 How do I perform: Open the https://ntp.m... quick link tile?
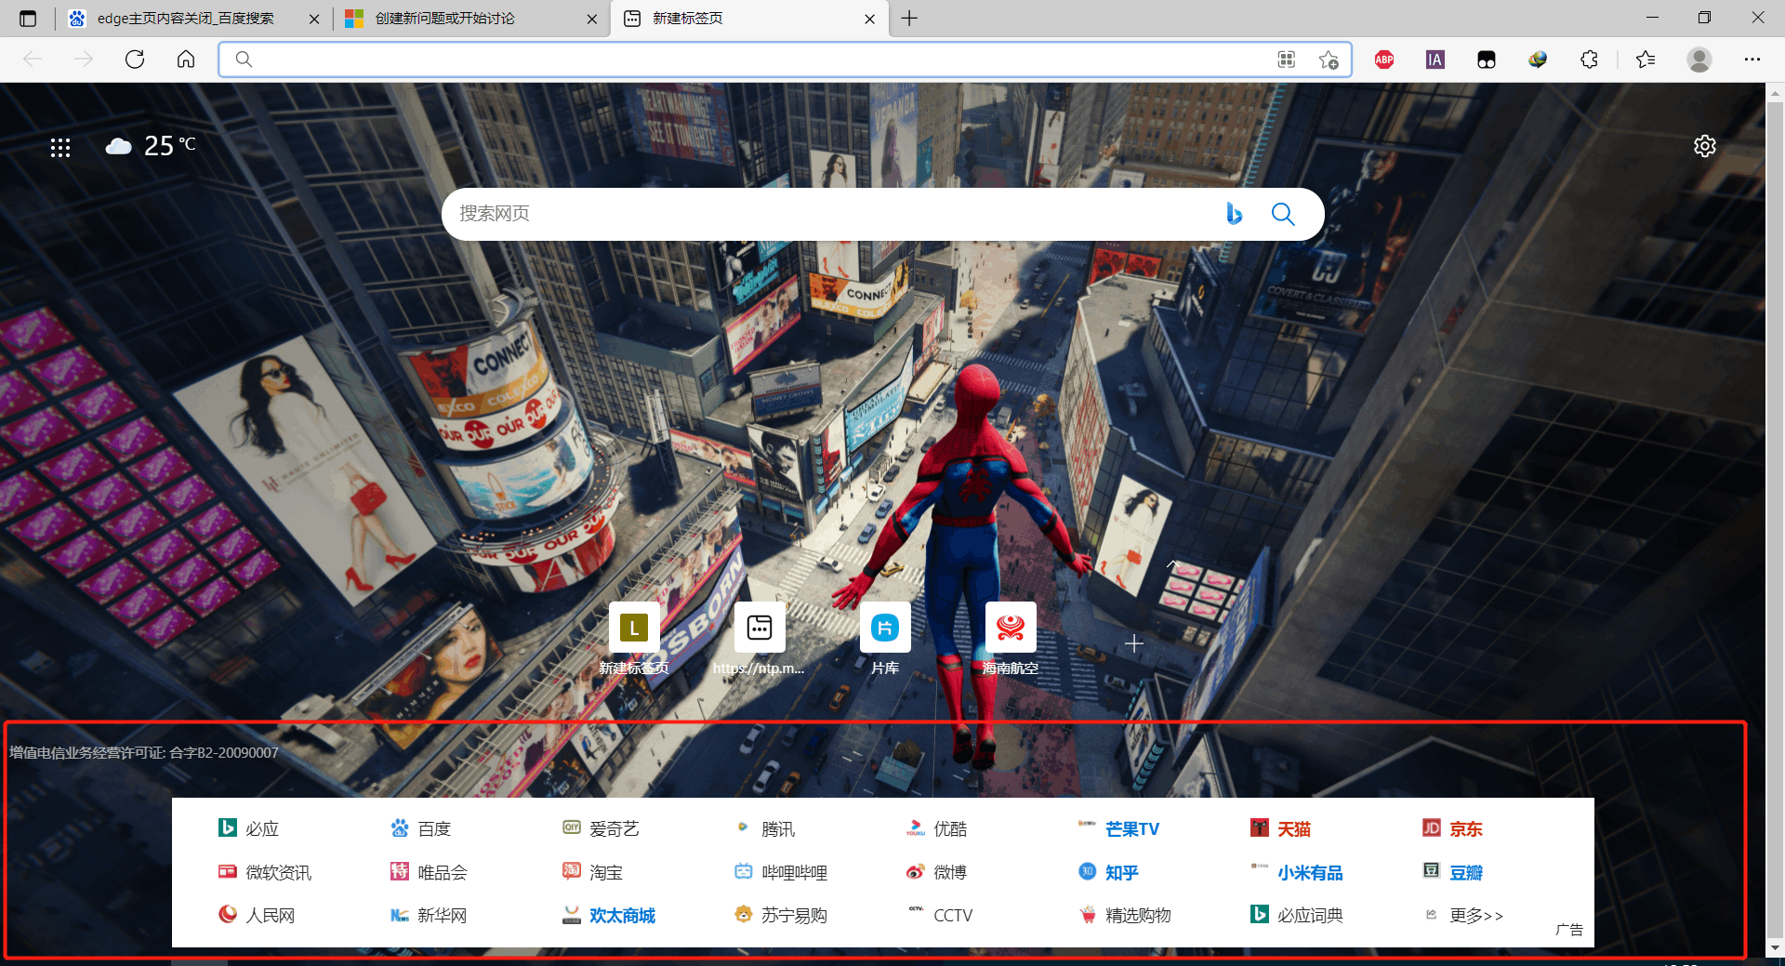[x=760, y=639]
